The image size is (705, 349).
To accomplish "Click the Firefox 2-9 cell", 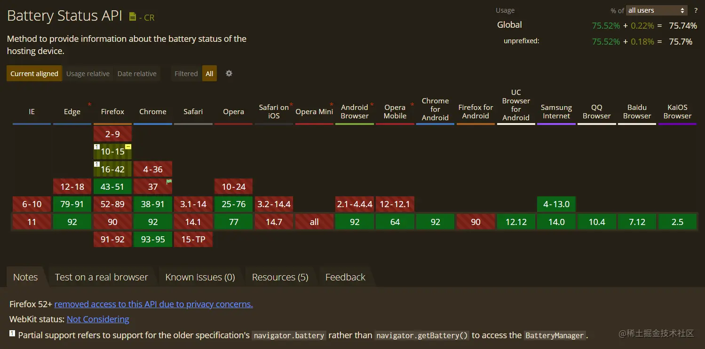I will [112, 134].
